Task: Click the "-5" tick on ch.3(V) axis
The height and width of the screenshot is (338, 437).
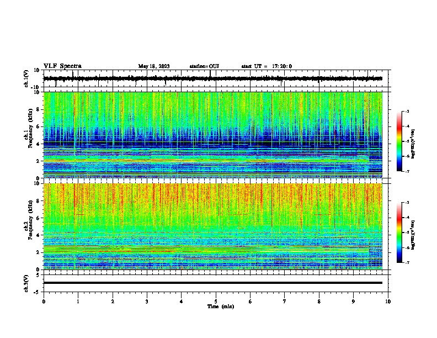Action: tap(37, 292)
